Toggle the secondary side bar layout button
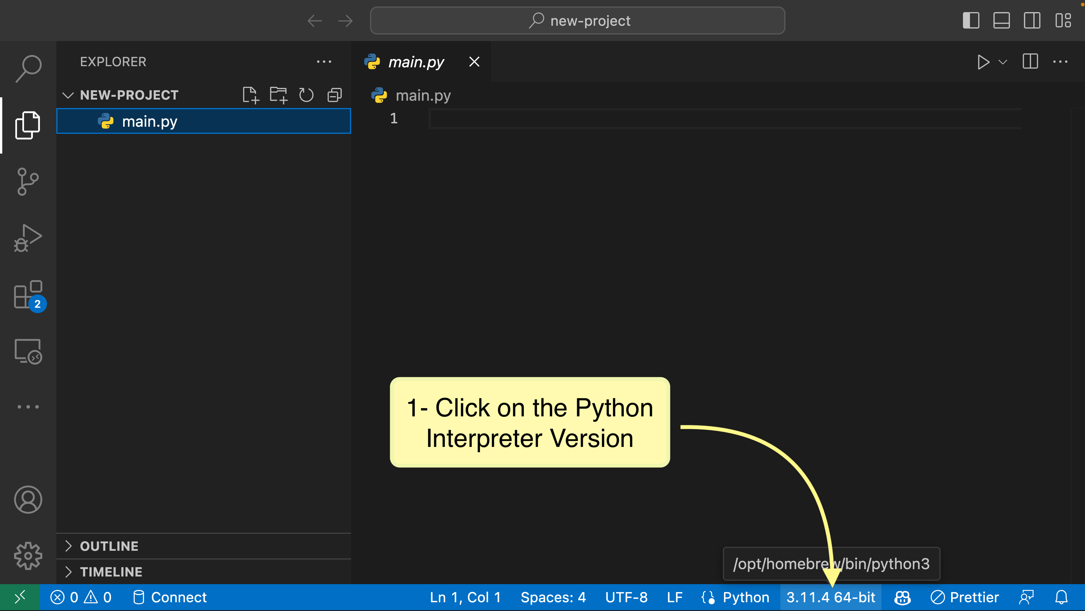The height and width of the screenshot is (611, 1085). point(1032,21)
